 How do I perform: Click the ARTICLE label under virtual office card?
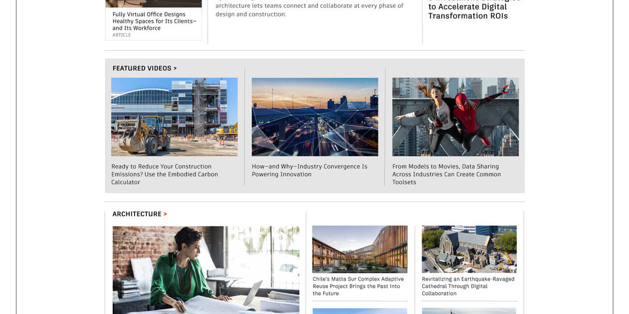(x=121, y=35)
